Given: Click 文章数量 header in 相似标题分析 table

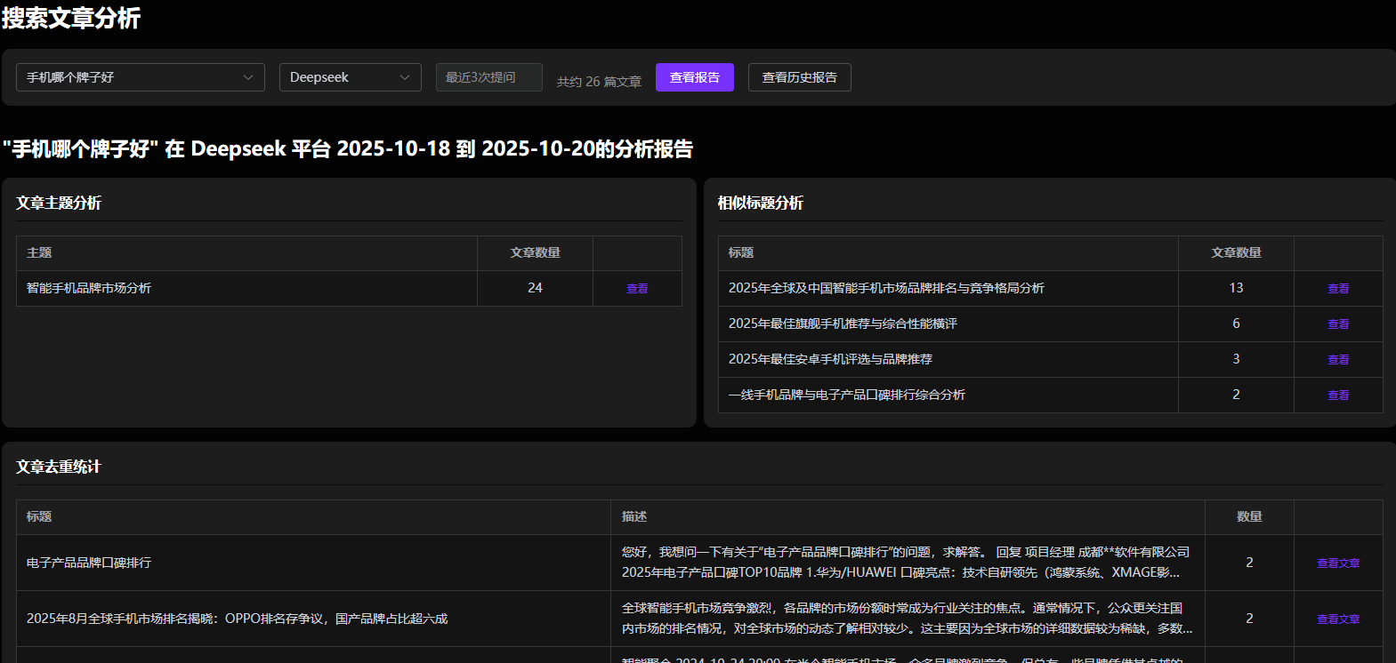Looking at the screenshot, I should click(x=1236, y=252).
